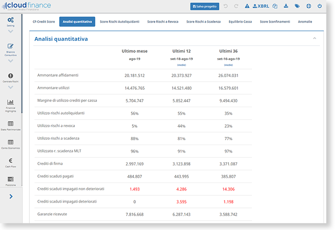Viewport: 336px width, 230px height.
Task: Click (medie) under set-16-ago-19
Action: (x=228, y=65)
